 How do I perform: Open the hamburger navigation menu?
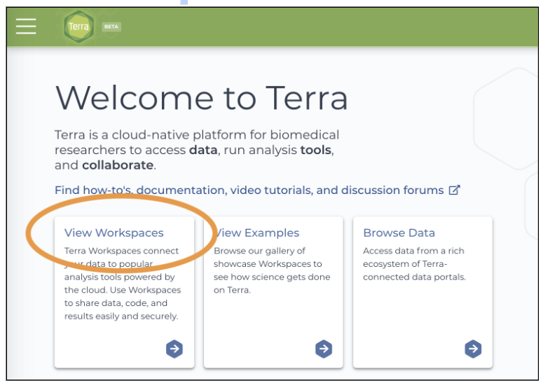tap(26, 26)
